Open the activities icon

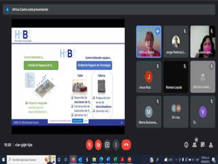pyautogui.click(x=211, y=145)
